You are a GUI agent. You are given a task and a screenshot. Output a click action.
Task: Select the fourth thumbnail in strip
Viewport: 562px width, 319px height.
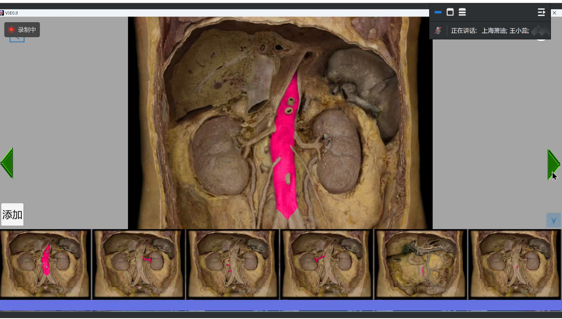(x=327, y=264)
